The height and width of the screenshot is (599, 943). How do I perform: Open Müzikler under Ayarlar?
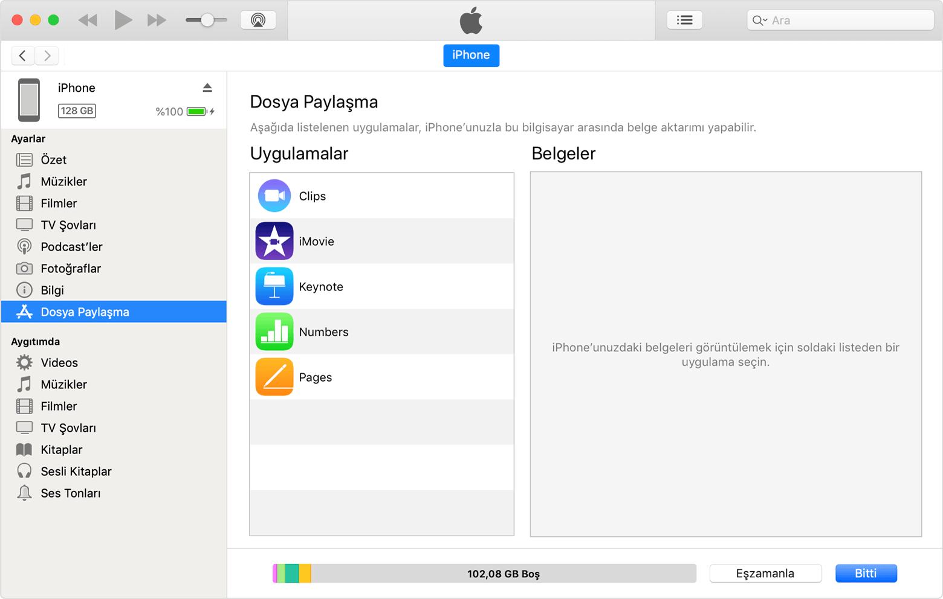[114, 181]
